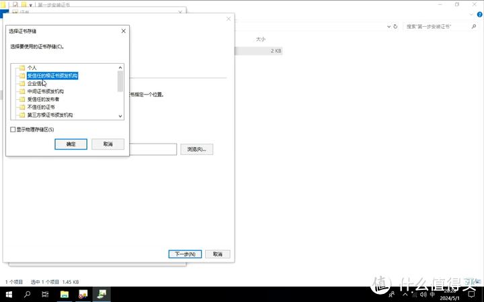
Task: Select the 个人 certificate store folder
Action: pyautogui.click(x=32, y=68)
